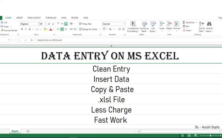Click the Increase Indent icon

point(75,29)
